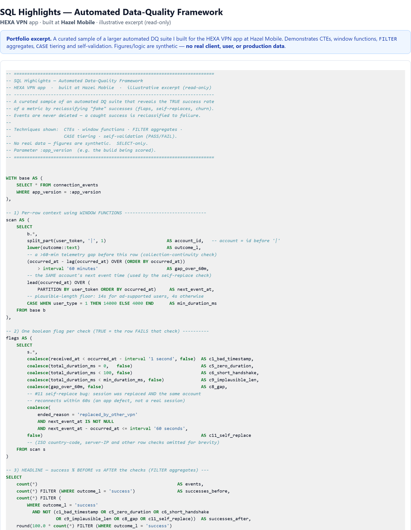Screen dimensions: 411x530
Task: Click the 'flags AS (' line
Action: tap(19, 338)
